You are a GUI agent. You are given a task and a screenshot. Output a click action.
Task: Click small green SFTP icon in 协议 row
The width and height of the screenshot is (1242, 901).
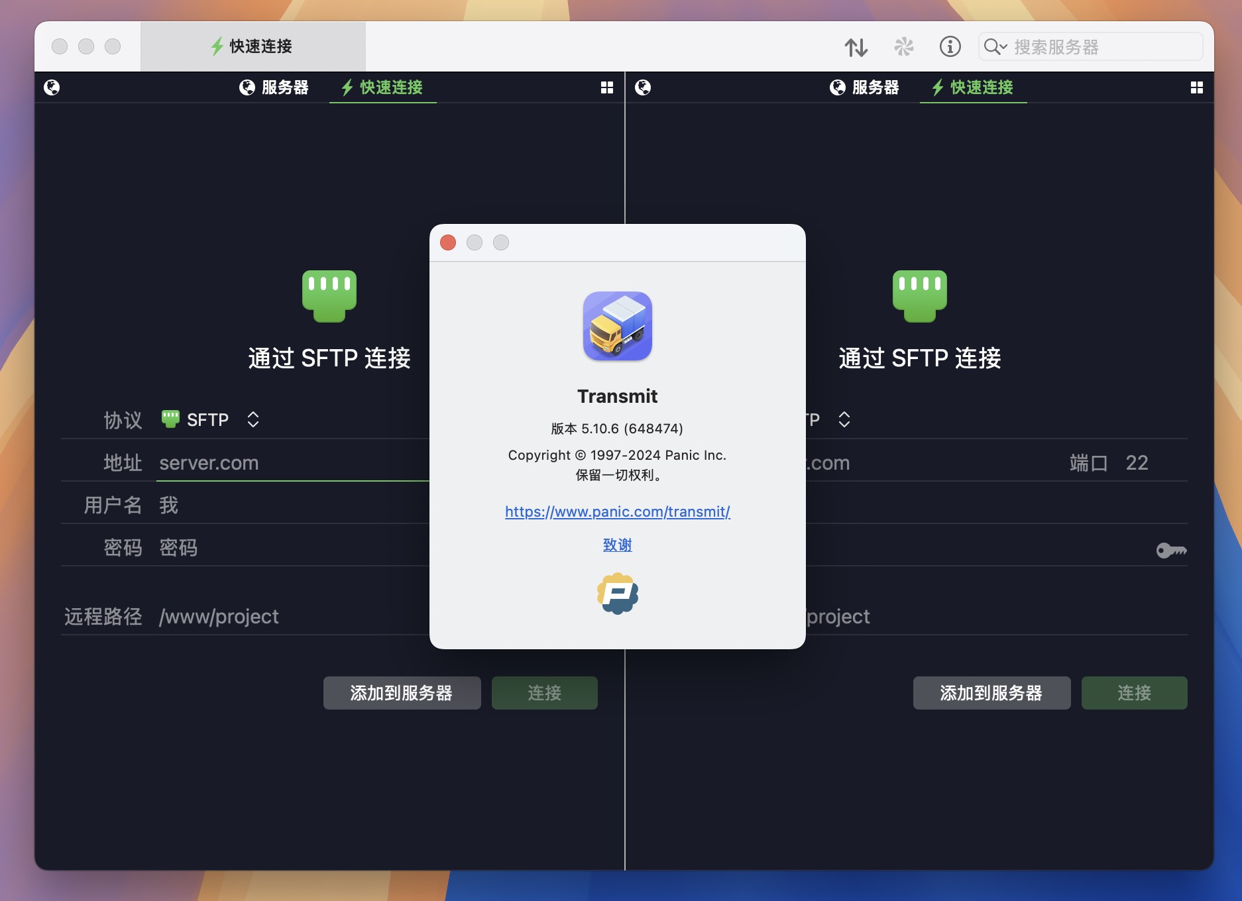click(x=170, y=419)
